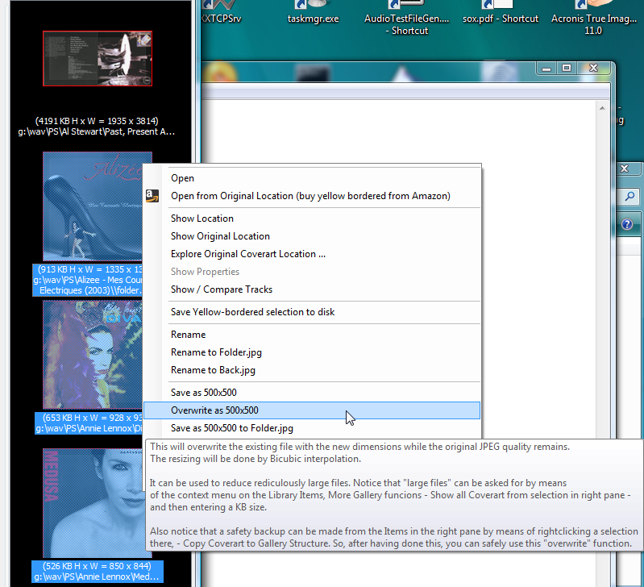Click the greyed Show Properties entry

[312, 272]
